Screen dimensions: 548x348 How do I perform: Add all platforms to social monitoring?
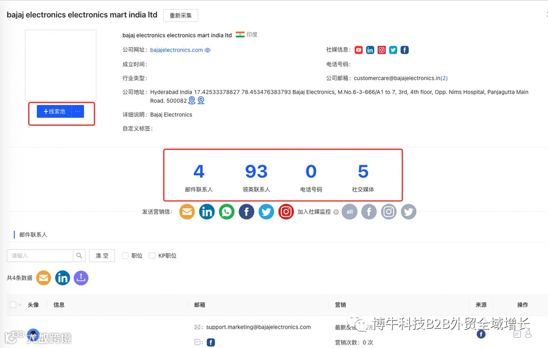pyautogui.click(x=349, y=211)
